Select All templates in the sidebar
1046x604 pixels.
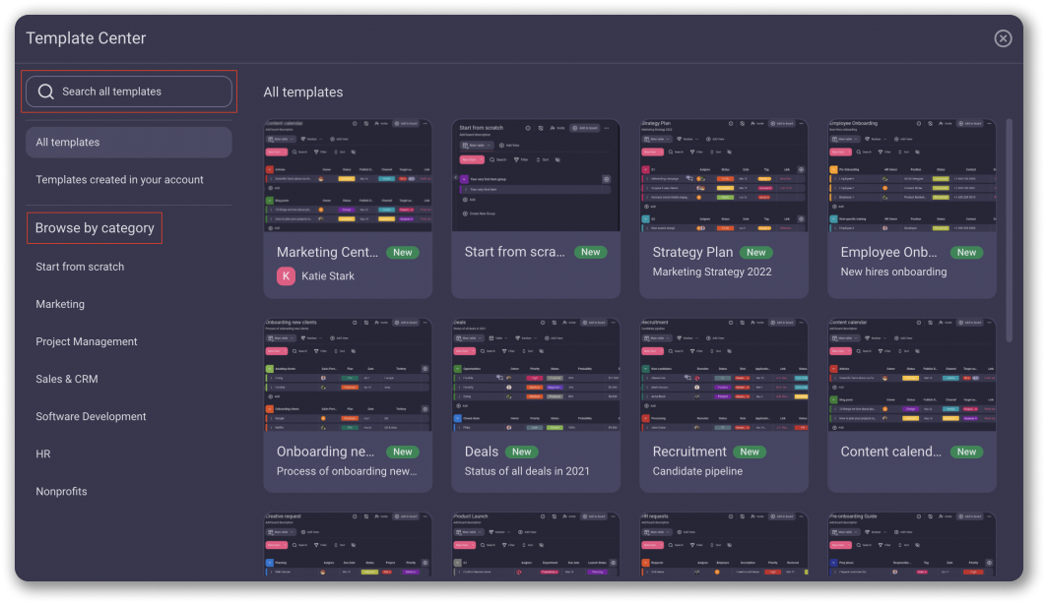click(128, 143)
